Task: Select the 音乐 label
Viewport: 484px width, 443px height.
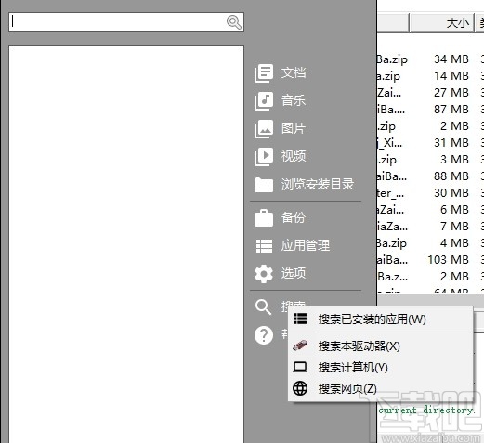Action: (x=294, y=101)
